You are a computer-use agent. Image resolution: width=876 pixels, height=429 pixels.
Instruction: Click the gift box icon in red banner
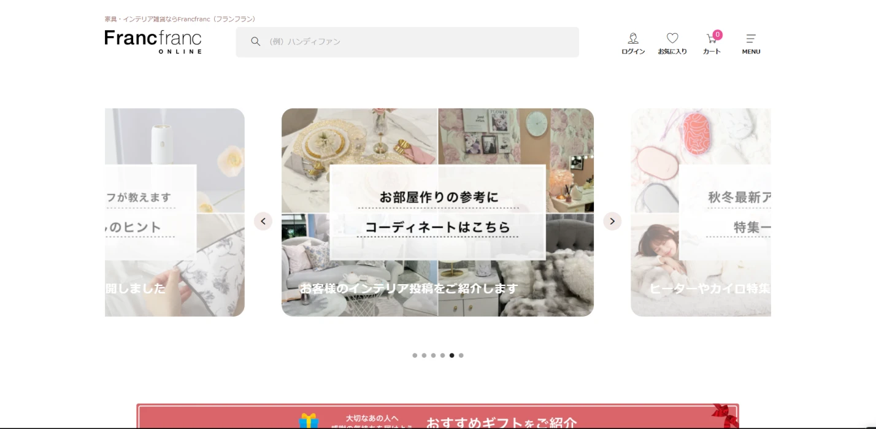[x=309, y=421]
